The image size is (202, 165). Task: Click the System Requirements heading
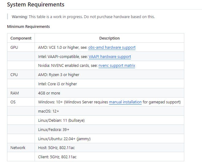click(x=36, y=5)
